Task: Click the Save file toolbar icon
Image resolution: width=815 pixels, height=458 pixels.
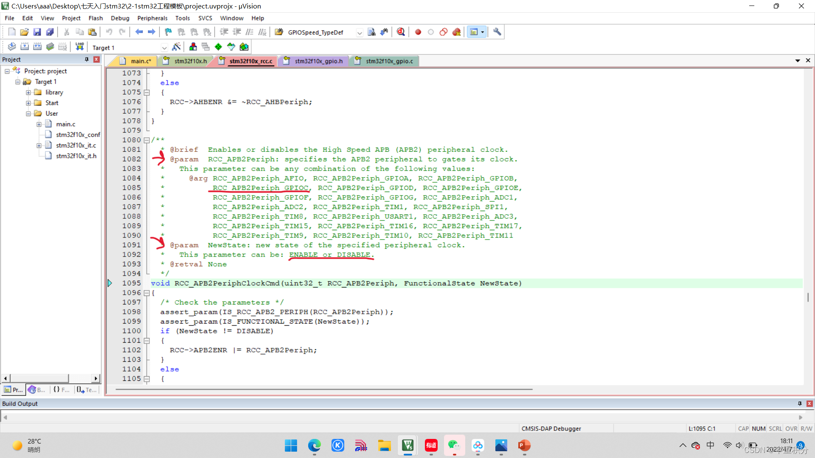Action: coord(37,32)
